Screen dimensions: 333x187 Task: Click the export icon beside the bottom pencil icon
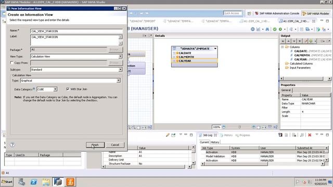[x=173, y=135]
